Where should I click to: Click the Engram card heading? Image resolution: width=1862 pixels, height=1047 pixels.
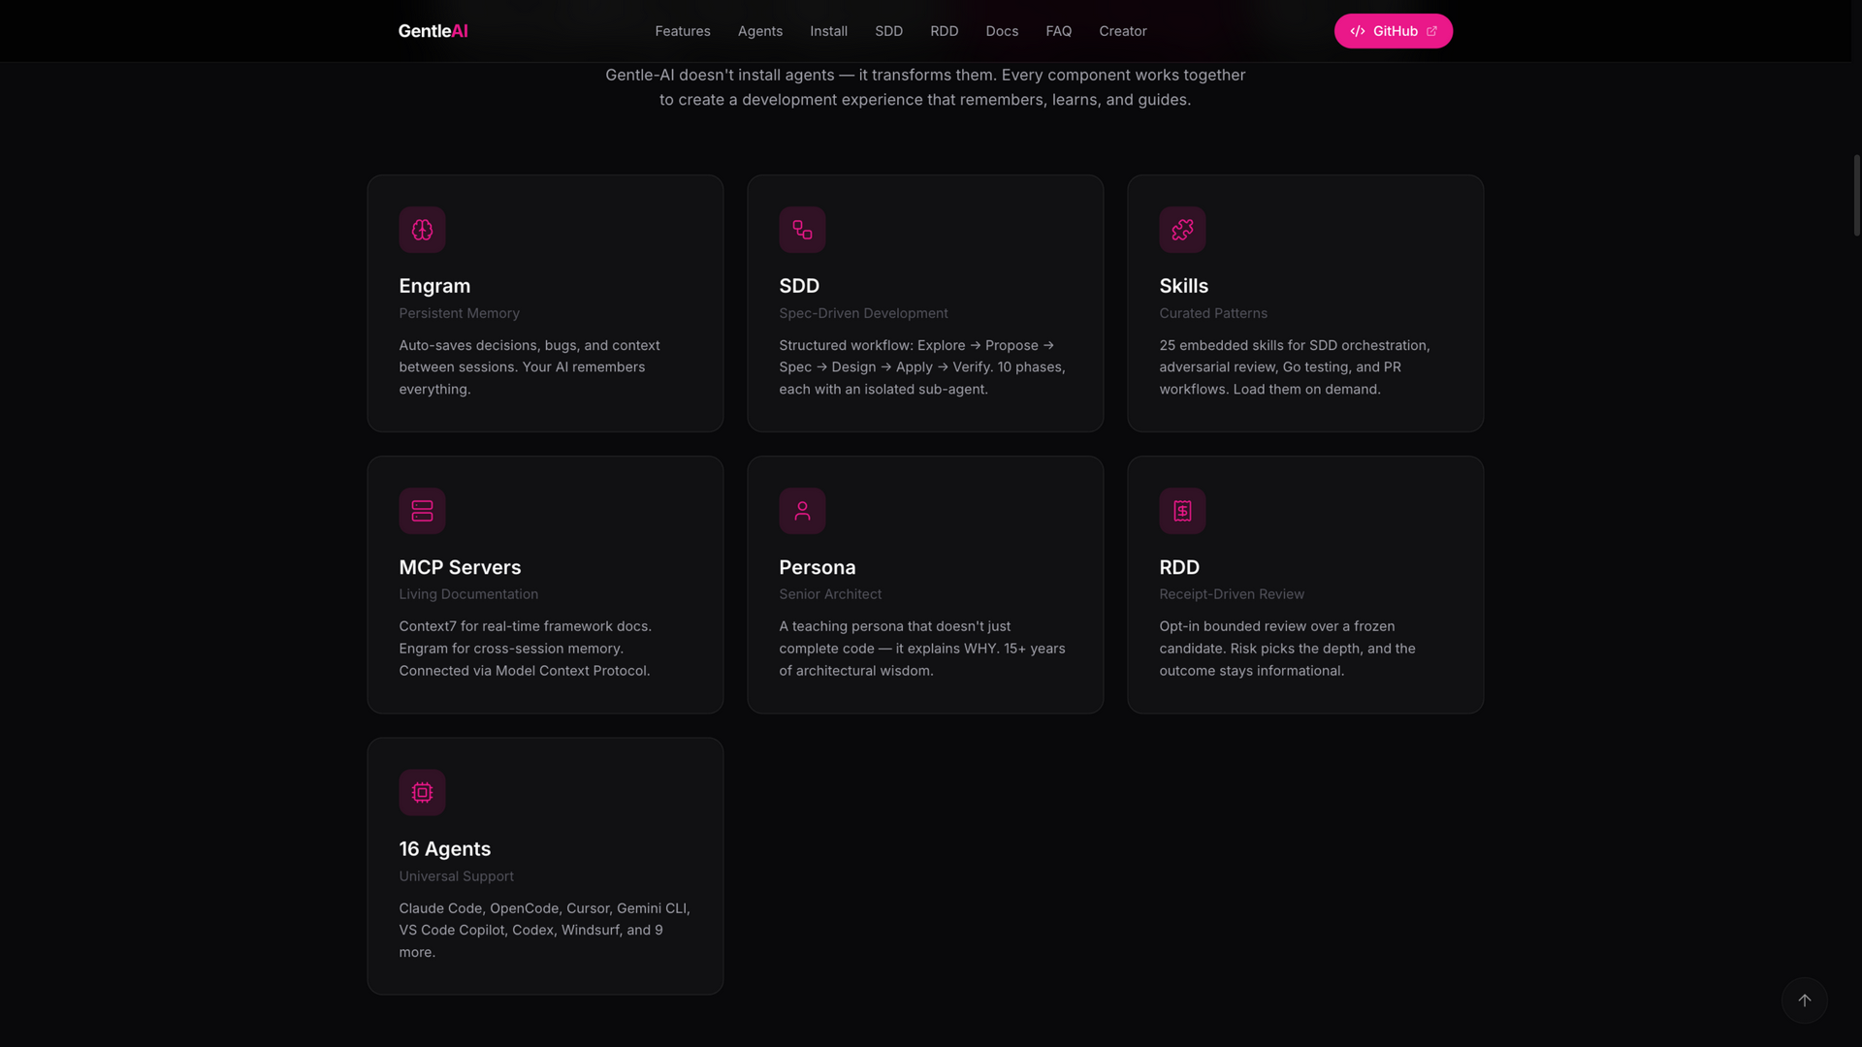(434, 286)
